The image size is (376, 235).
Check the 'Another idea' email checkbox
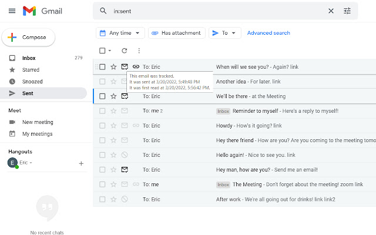point(102,82)
